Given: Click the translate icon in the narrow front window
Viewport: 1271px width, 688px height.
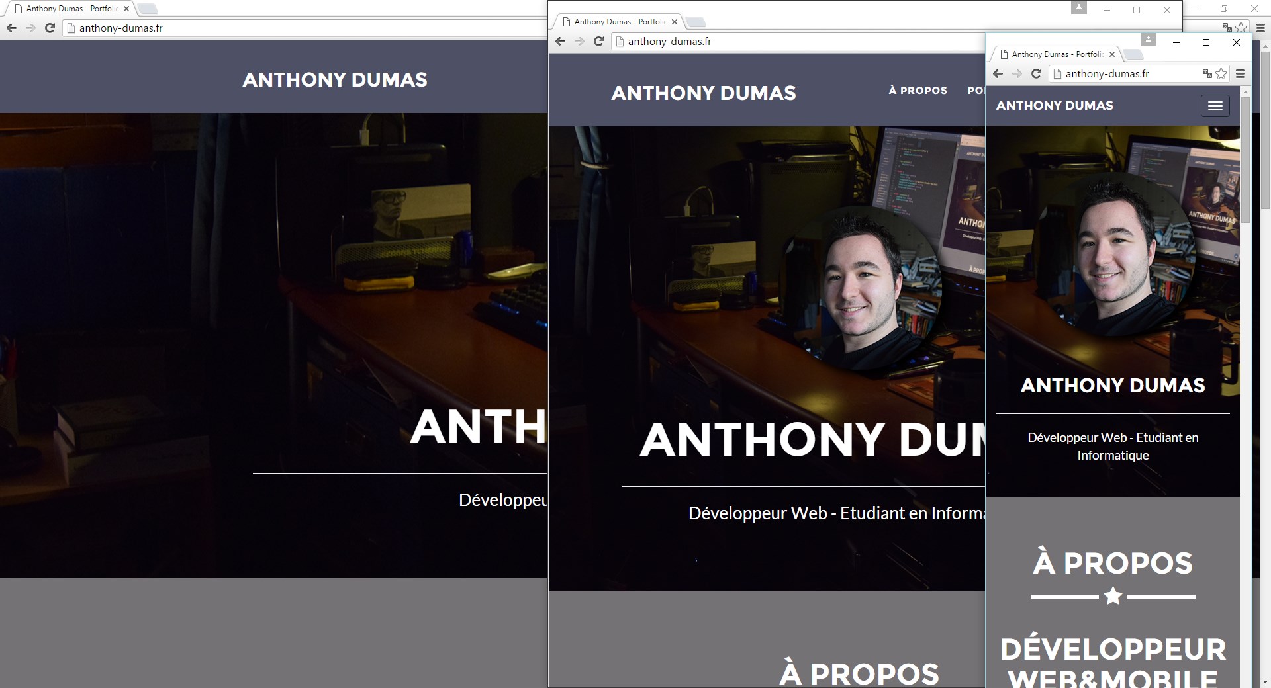Looking at the screenshot, I should (x=1207, y=74).
